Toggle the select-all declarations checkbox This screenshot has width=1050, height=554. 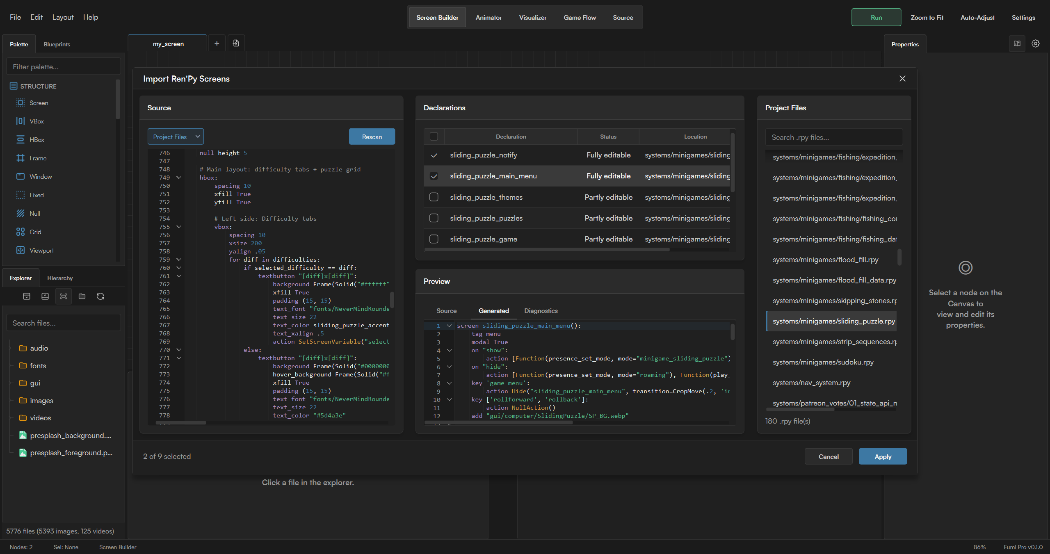[434, 137]
